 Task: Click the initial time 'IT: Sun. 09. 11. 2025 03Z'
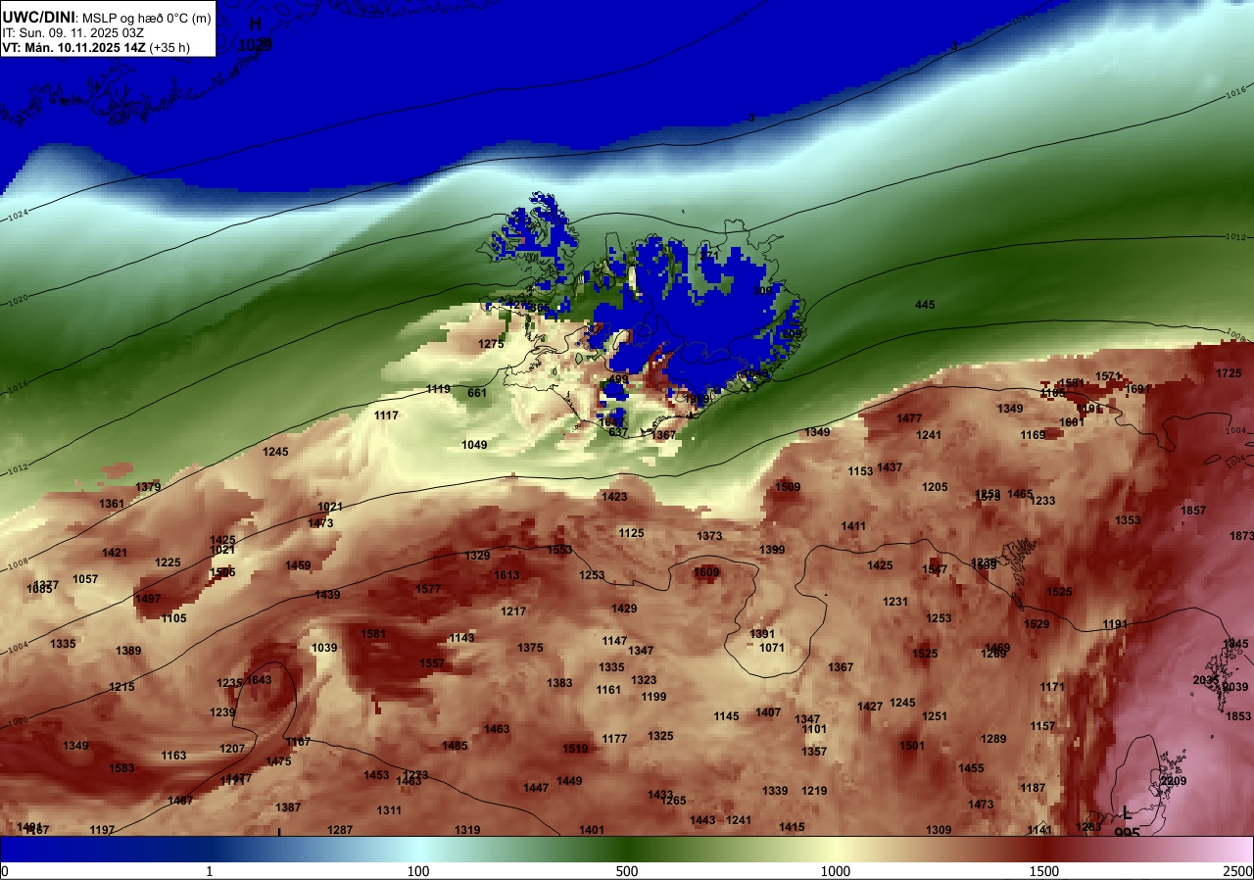click(x=73, y=32)
